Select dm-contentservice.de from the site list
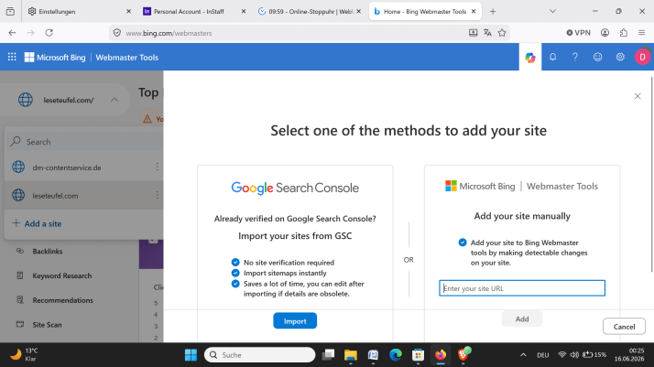The width and height of the screenshot is (654, 367). point(67,167)
